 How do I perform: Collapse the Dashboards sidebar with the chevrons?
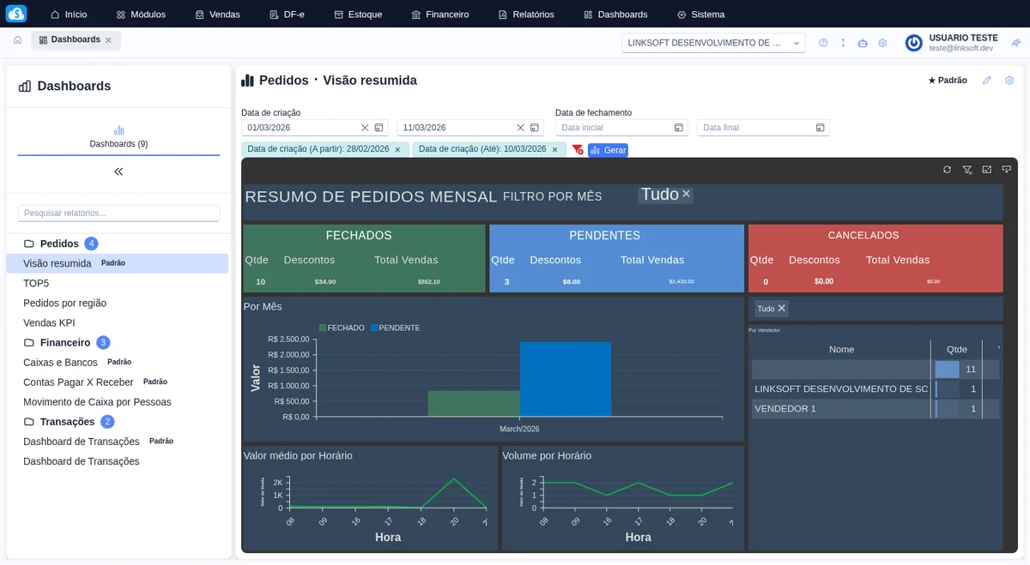[x=118, y=171]
